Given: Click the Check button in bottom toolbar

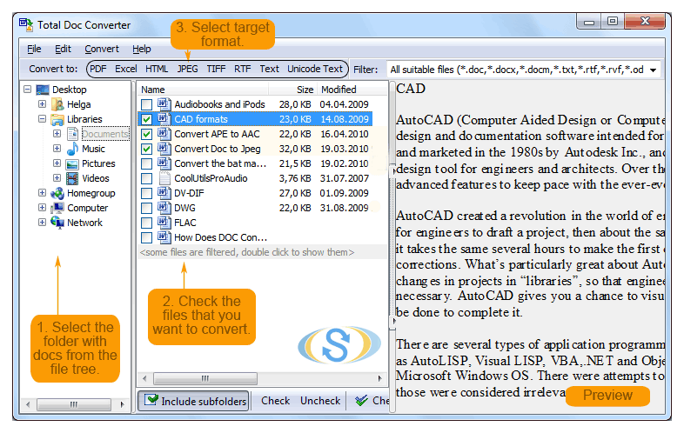Looking at the screenshot, I should (x=275, y=401).
